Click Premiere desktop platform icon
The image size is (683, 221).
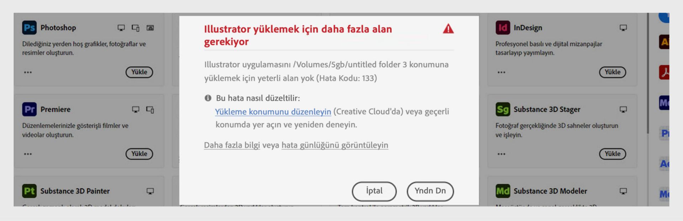pyautogui.click(x=136, y=109)
